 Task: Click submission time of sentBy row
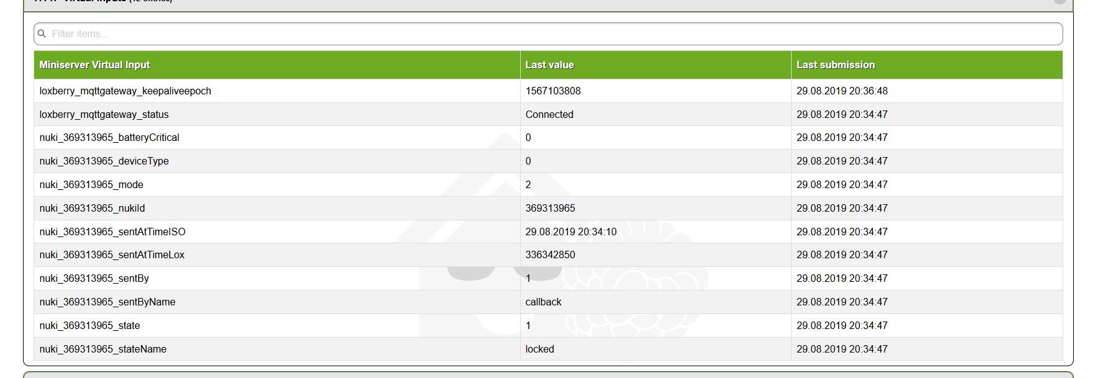pos(842,278)
